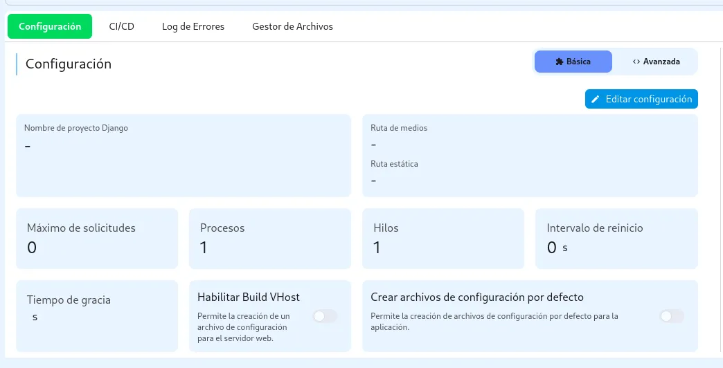Open the Configuración tab

coord(50,26)
